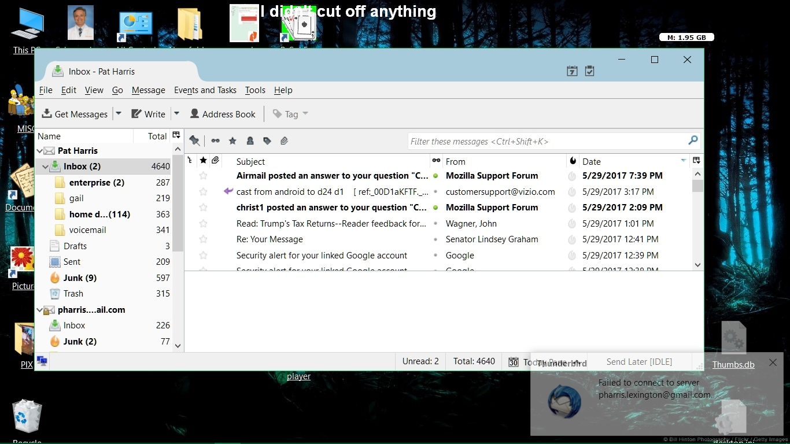Open the Tools menu

(x=255, y=90)
